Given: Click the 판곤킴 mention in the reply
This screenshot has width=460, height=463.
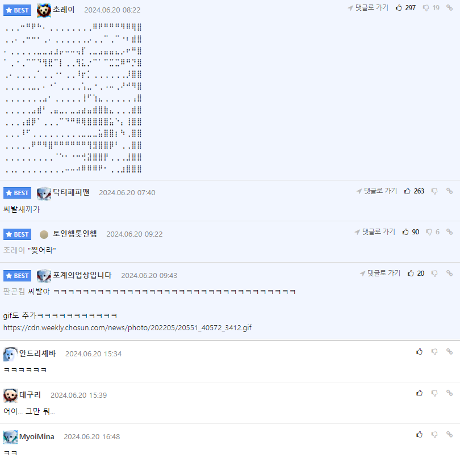Looking at the screenshot, I should (x=14, y=292).
